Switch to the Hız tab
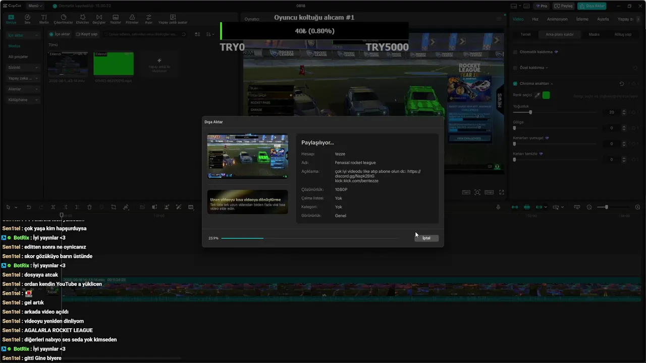 click(x=535, y=19)
